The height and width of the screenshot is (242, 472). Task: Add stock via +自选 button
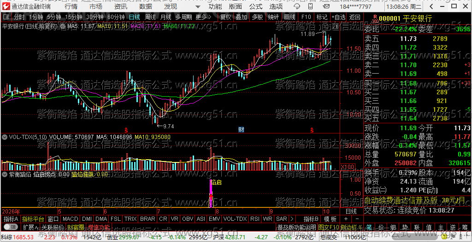[x=339, y=17]
